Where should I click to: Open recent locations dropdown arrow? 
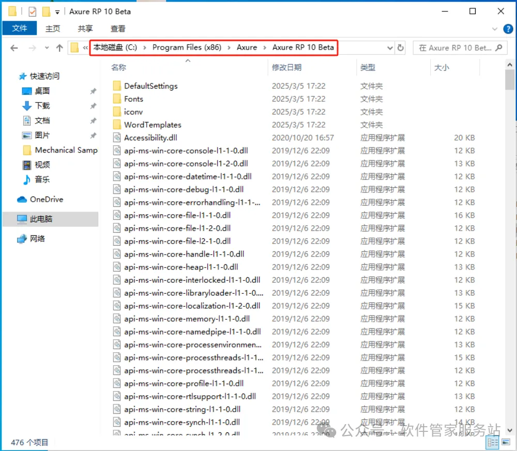pos(47,48)
